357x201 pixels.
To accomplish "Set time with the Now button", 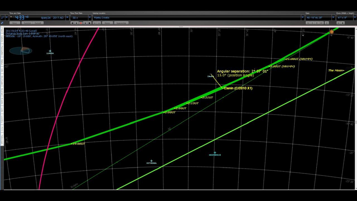I will 15,23.
